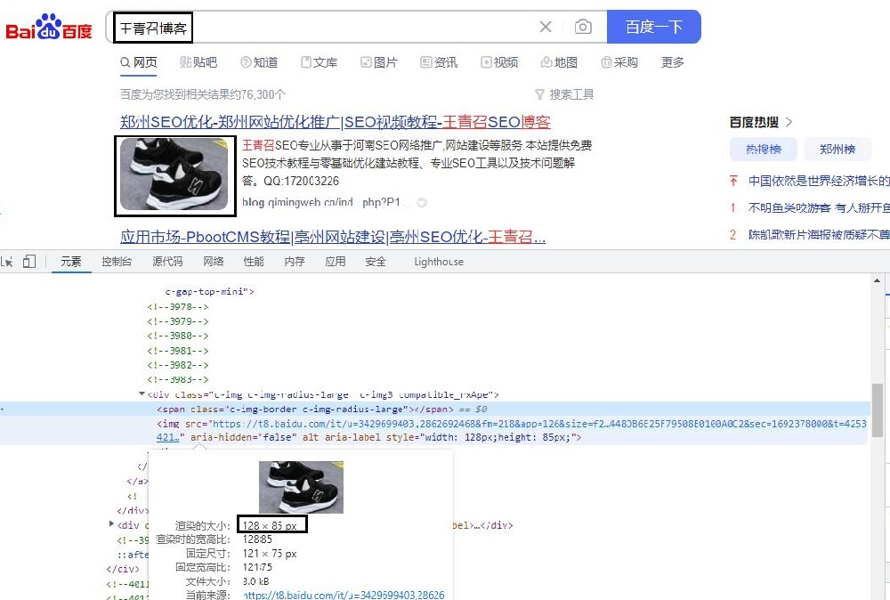890x600 pixels.
Task: Select the 郑州榜 tab
Action: [837, 150]
